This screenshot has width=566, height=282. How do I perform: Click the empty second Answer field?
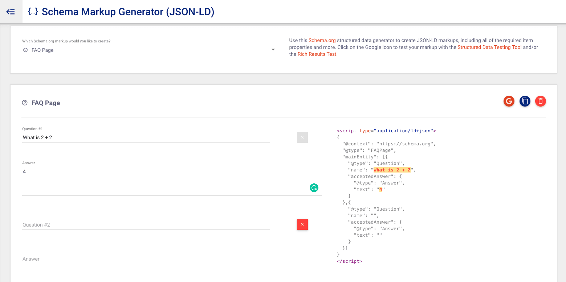pos(163,259)
